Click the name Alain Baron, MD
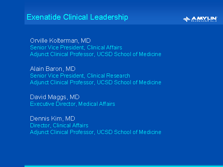This screenshot has width=223, height=167. coord(52,69)
